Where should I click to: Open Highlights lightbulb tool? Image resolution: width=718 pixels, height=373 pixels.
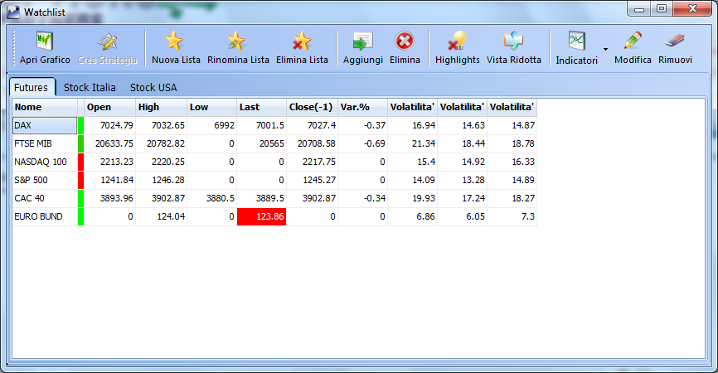coord(457,41)
